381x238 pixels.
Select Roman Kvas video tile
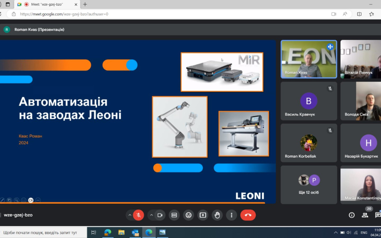[x=309, y=59]
